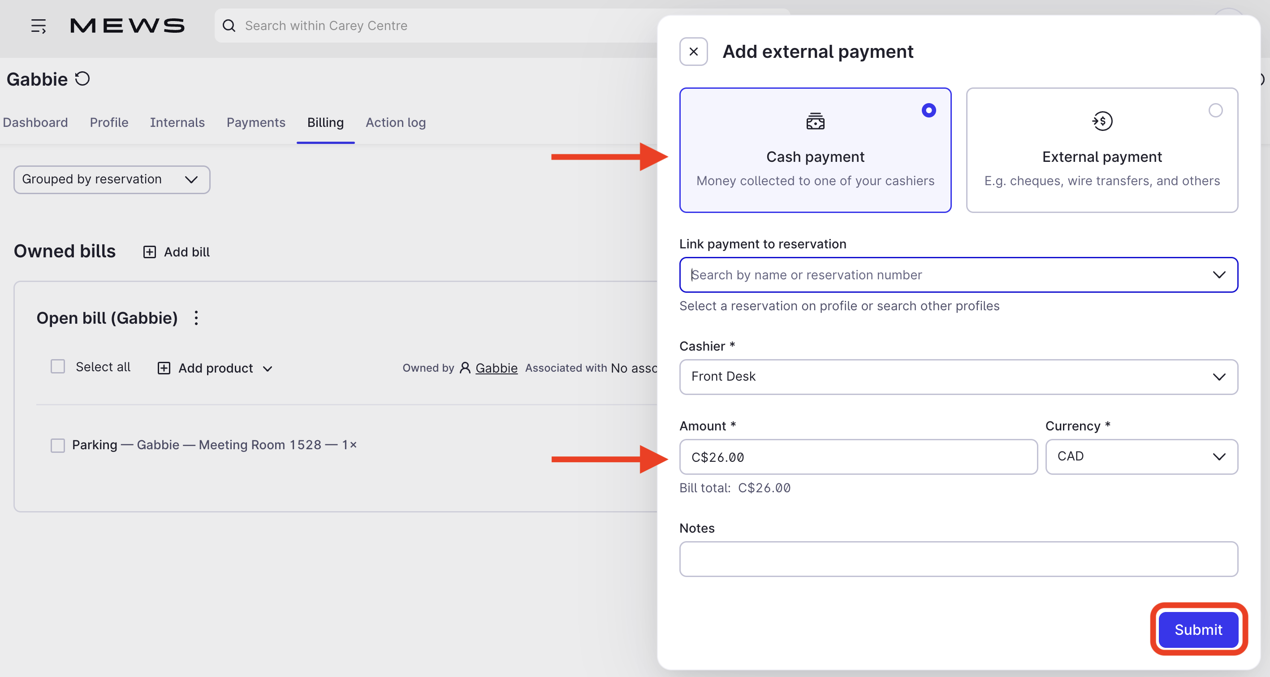Check the Parking item checkbox
Screen dimensions: 1270x677
[x=58, y=445]
